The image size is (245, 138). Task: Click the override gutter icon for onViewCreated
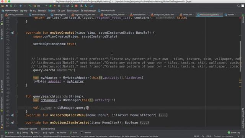pyautogui.click(x=12, y=33)
